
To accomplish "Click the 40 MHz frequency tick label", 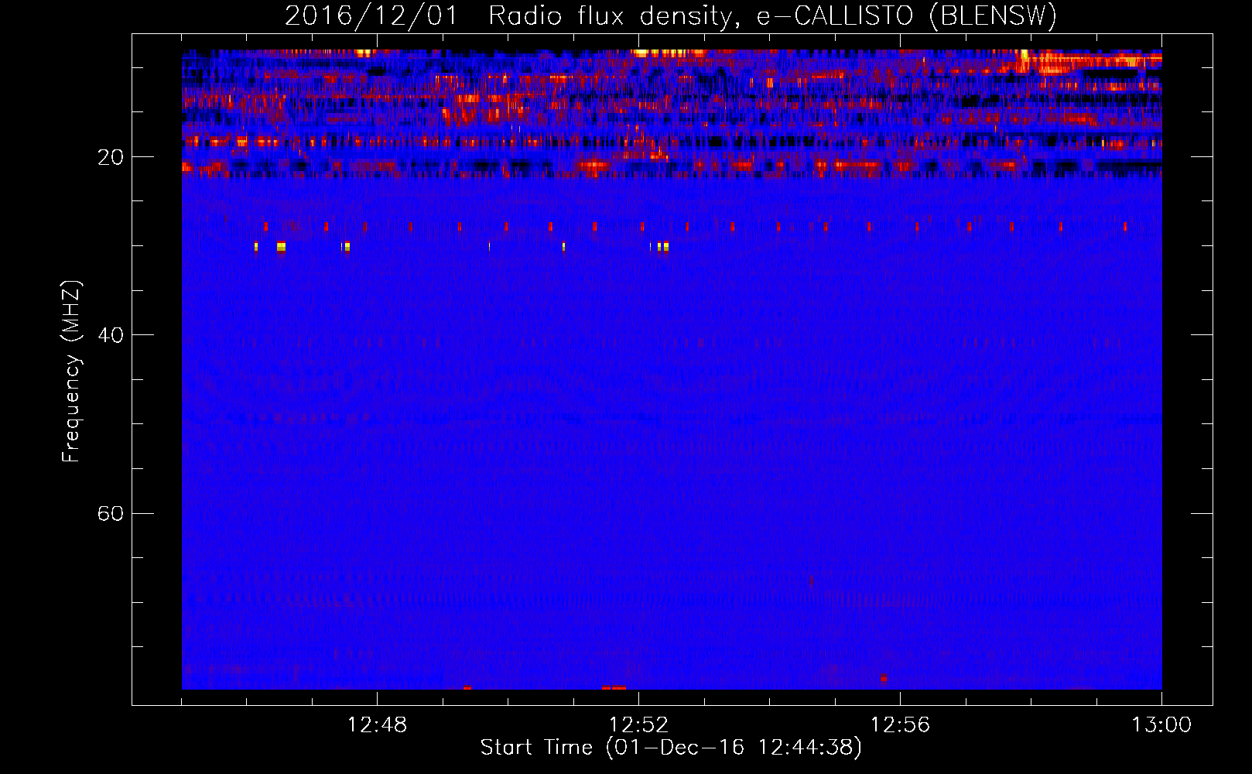I will point(110,335).
